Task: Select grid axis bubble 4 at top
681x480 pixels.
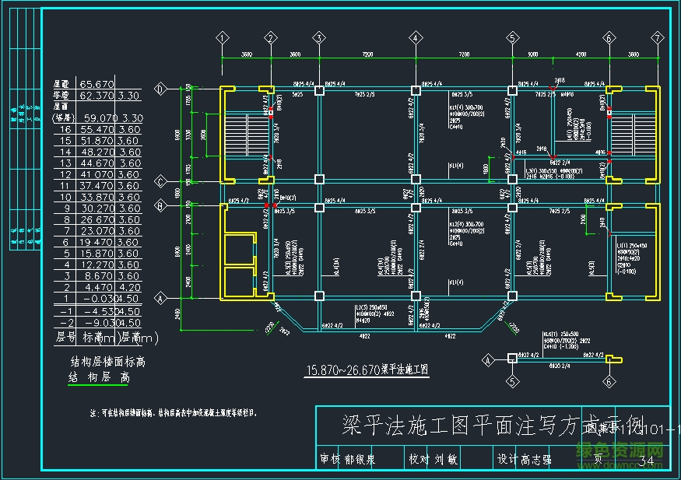Action: click(x=413, y=37)
